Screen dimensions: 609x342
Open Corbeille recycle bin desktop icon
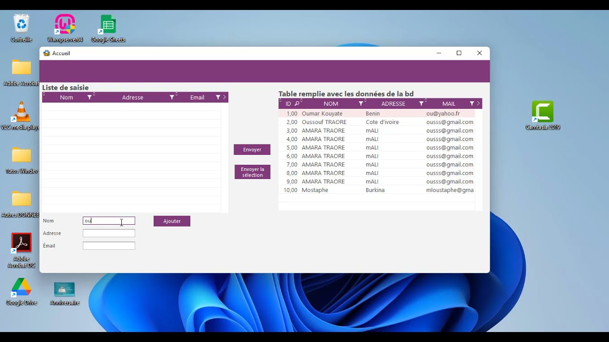pyautogui.click(x=21, y=28)
